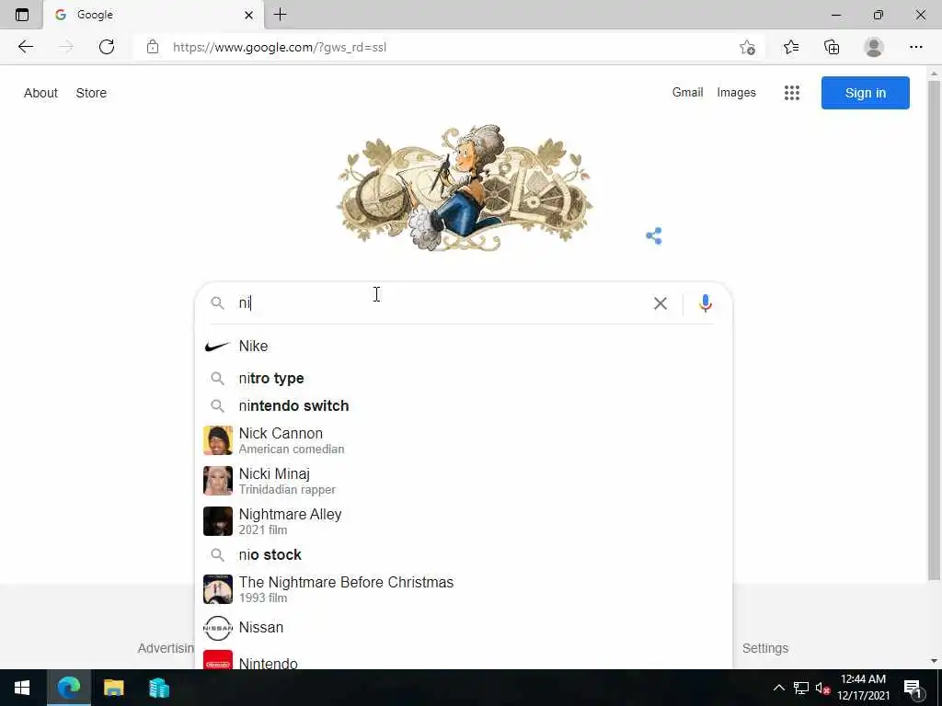Open Microsoft Edge from the taskbar
Image resolution: width=942 pixels, height=706 pixels.
pyautogui.click(x=68, y=688)
